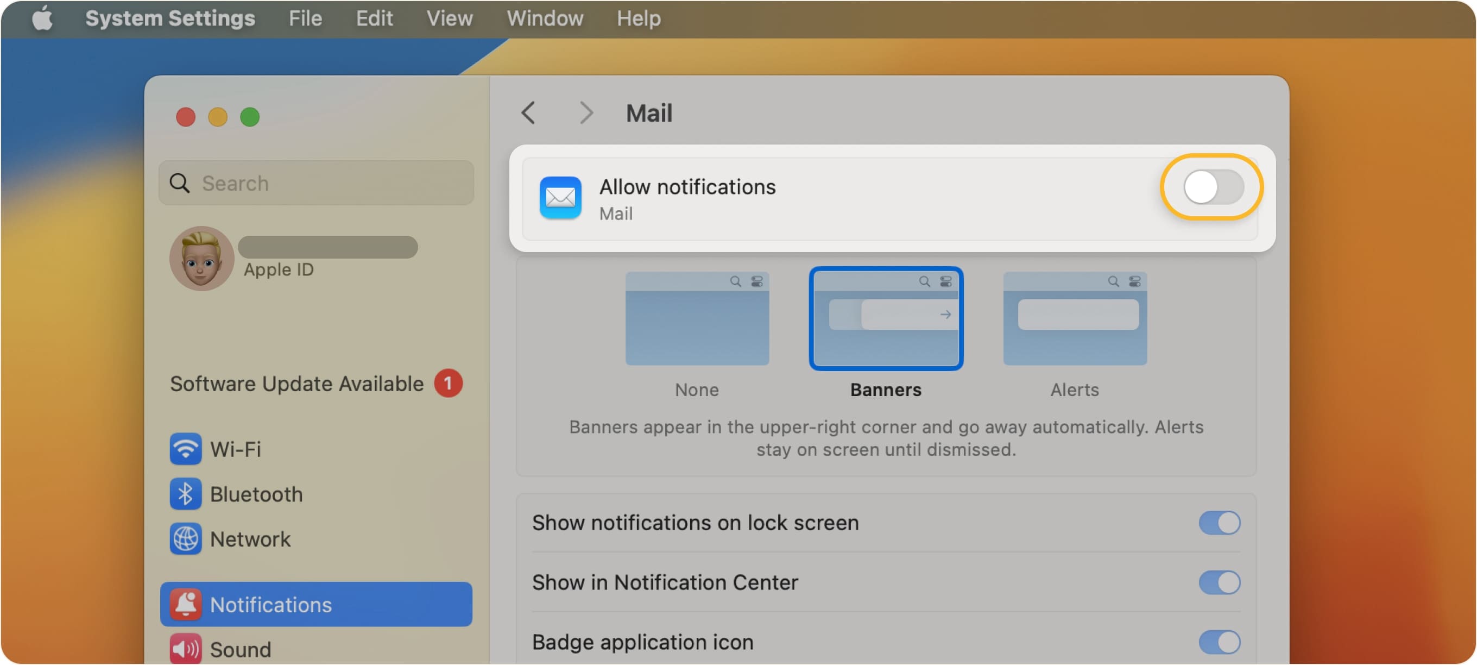Click the back chevron above Mail
This screenshot has height=665, width=1477.
(x=529, y=113)
